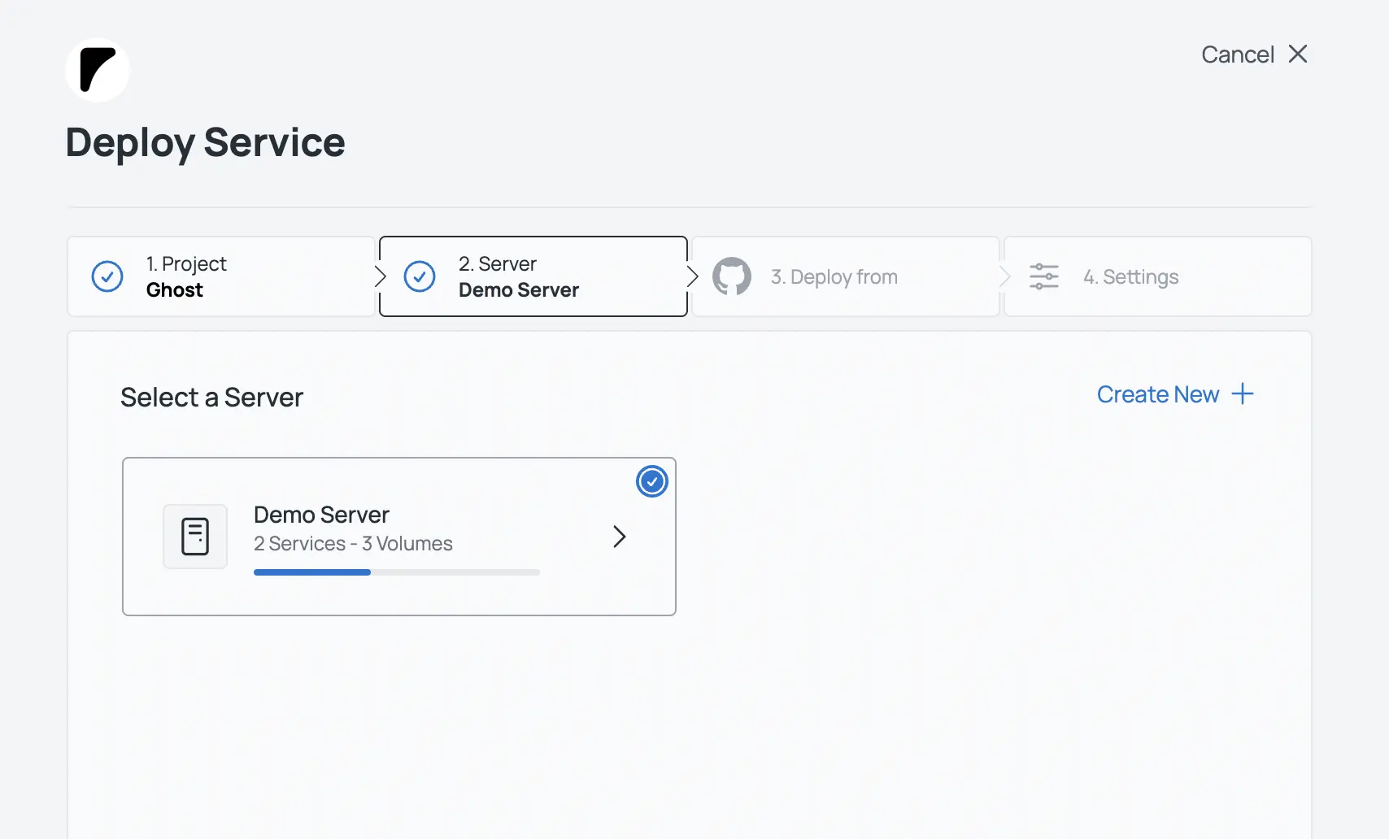Click the chevron between Project and Server steps
Image resolution: width=1389 pixels, height=839 pixels.
(x=377, y=276)
